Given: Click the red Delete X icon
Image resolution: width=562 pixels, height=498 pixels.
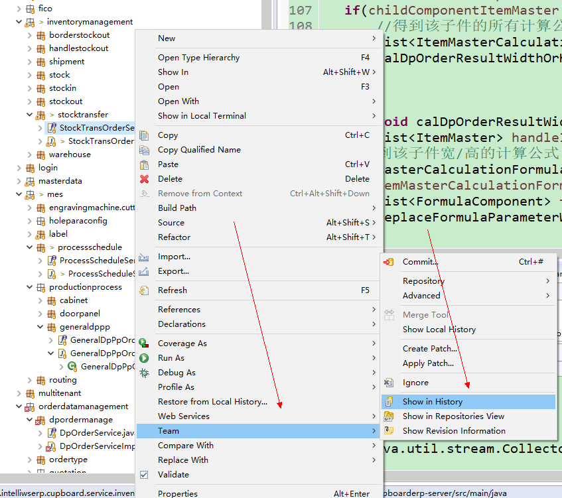Looking at the screenshot, I should [x=144, y=179].
